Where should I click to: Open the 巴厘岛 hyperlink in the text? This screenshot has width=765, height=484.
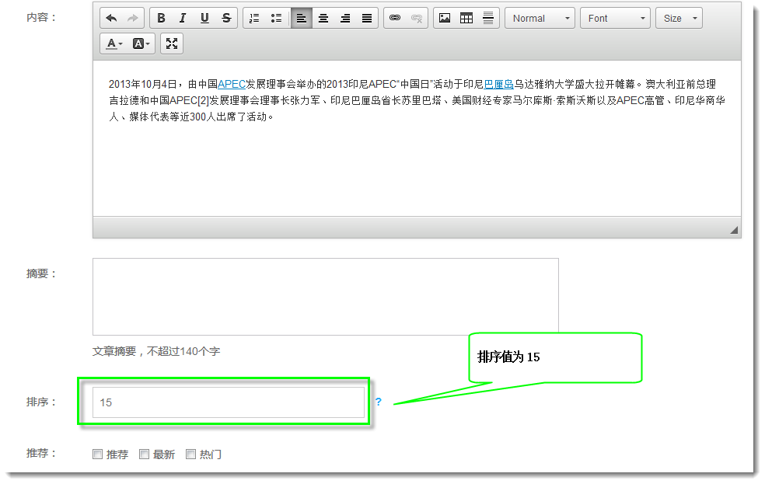pos(498,85)
